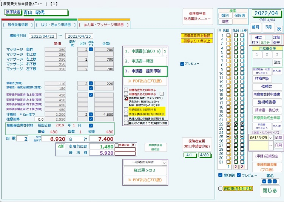
Task: Open 様式第5の2 form
Action: pos(145,170)
